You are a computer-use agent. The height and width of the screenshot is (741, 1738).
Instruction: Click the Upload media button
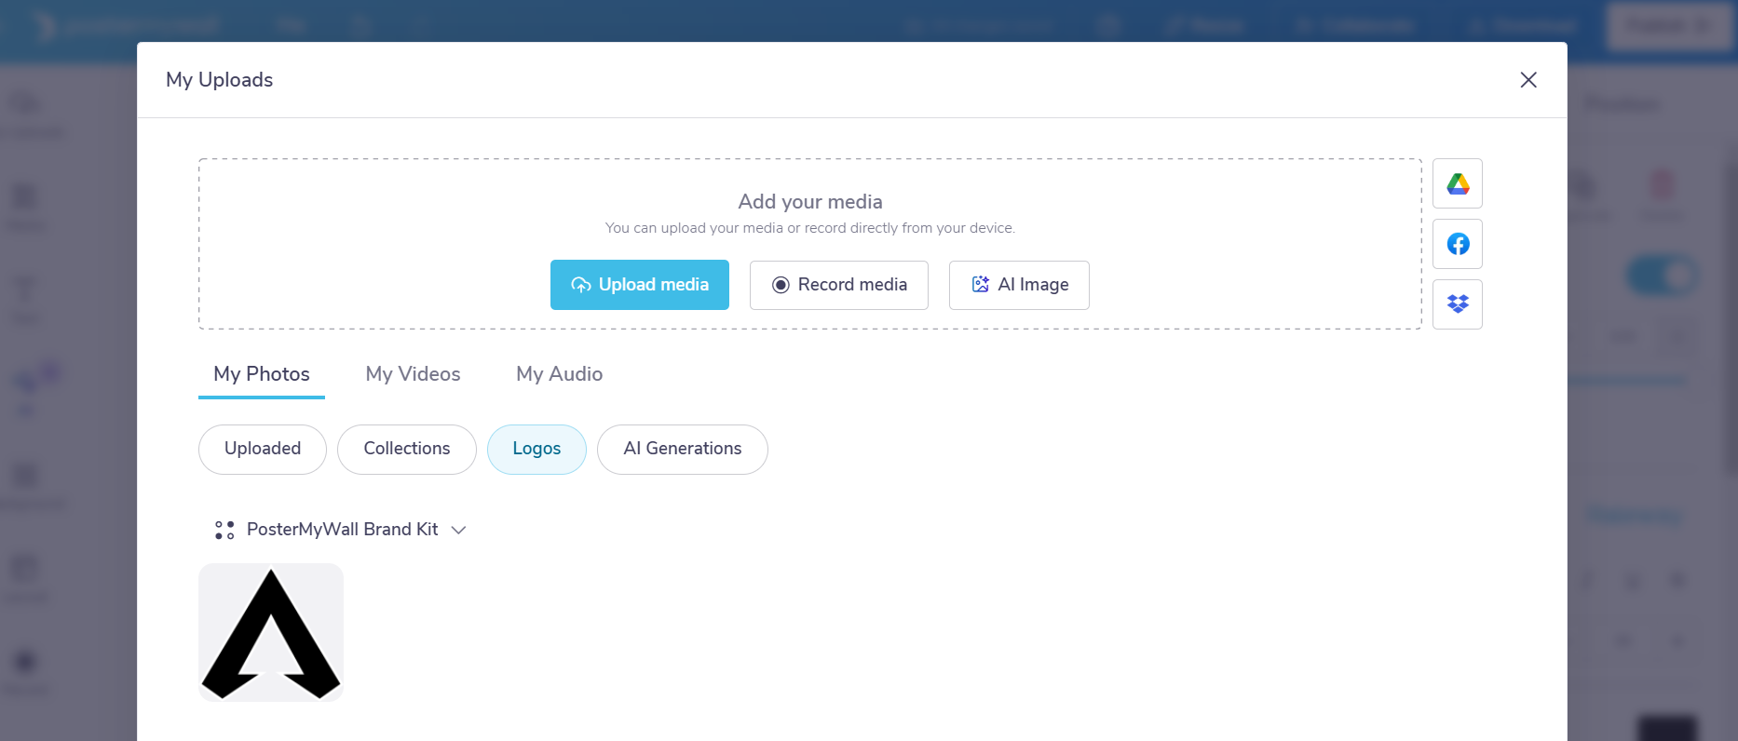pyautogui.click(x=640, y=285)
